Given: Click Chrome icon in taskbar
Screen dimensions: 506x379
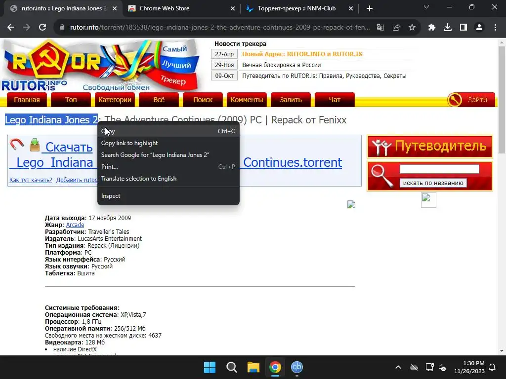Looking at the screenshot, I should point(275,367).
